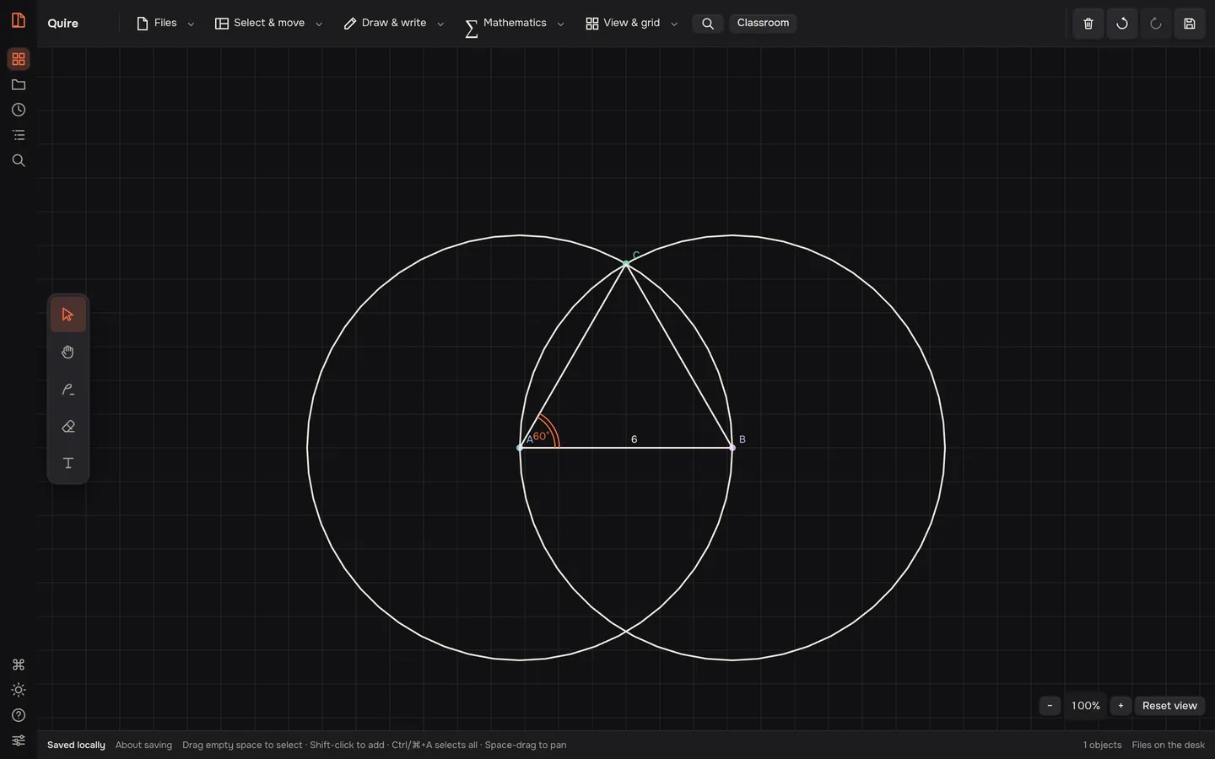Click the sidebar magnifier search icon
This screenshot has height=759, width=1215.
[x=19, y=160]
